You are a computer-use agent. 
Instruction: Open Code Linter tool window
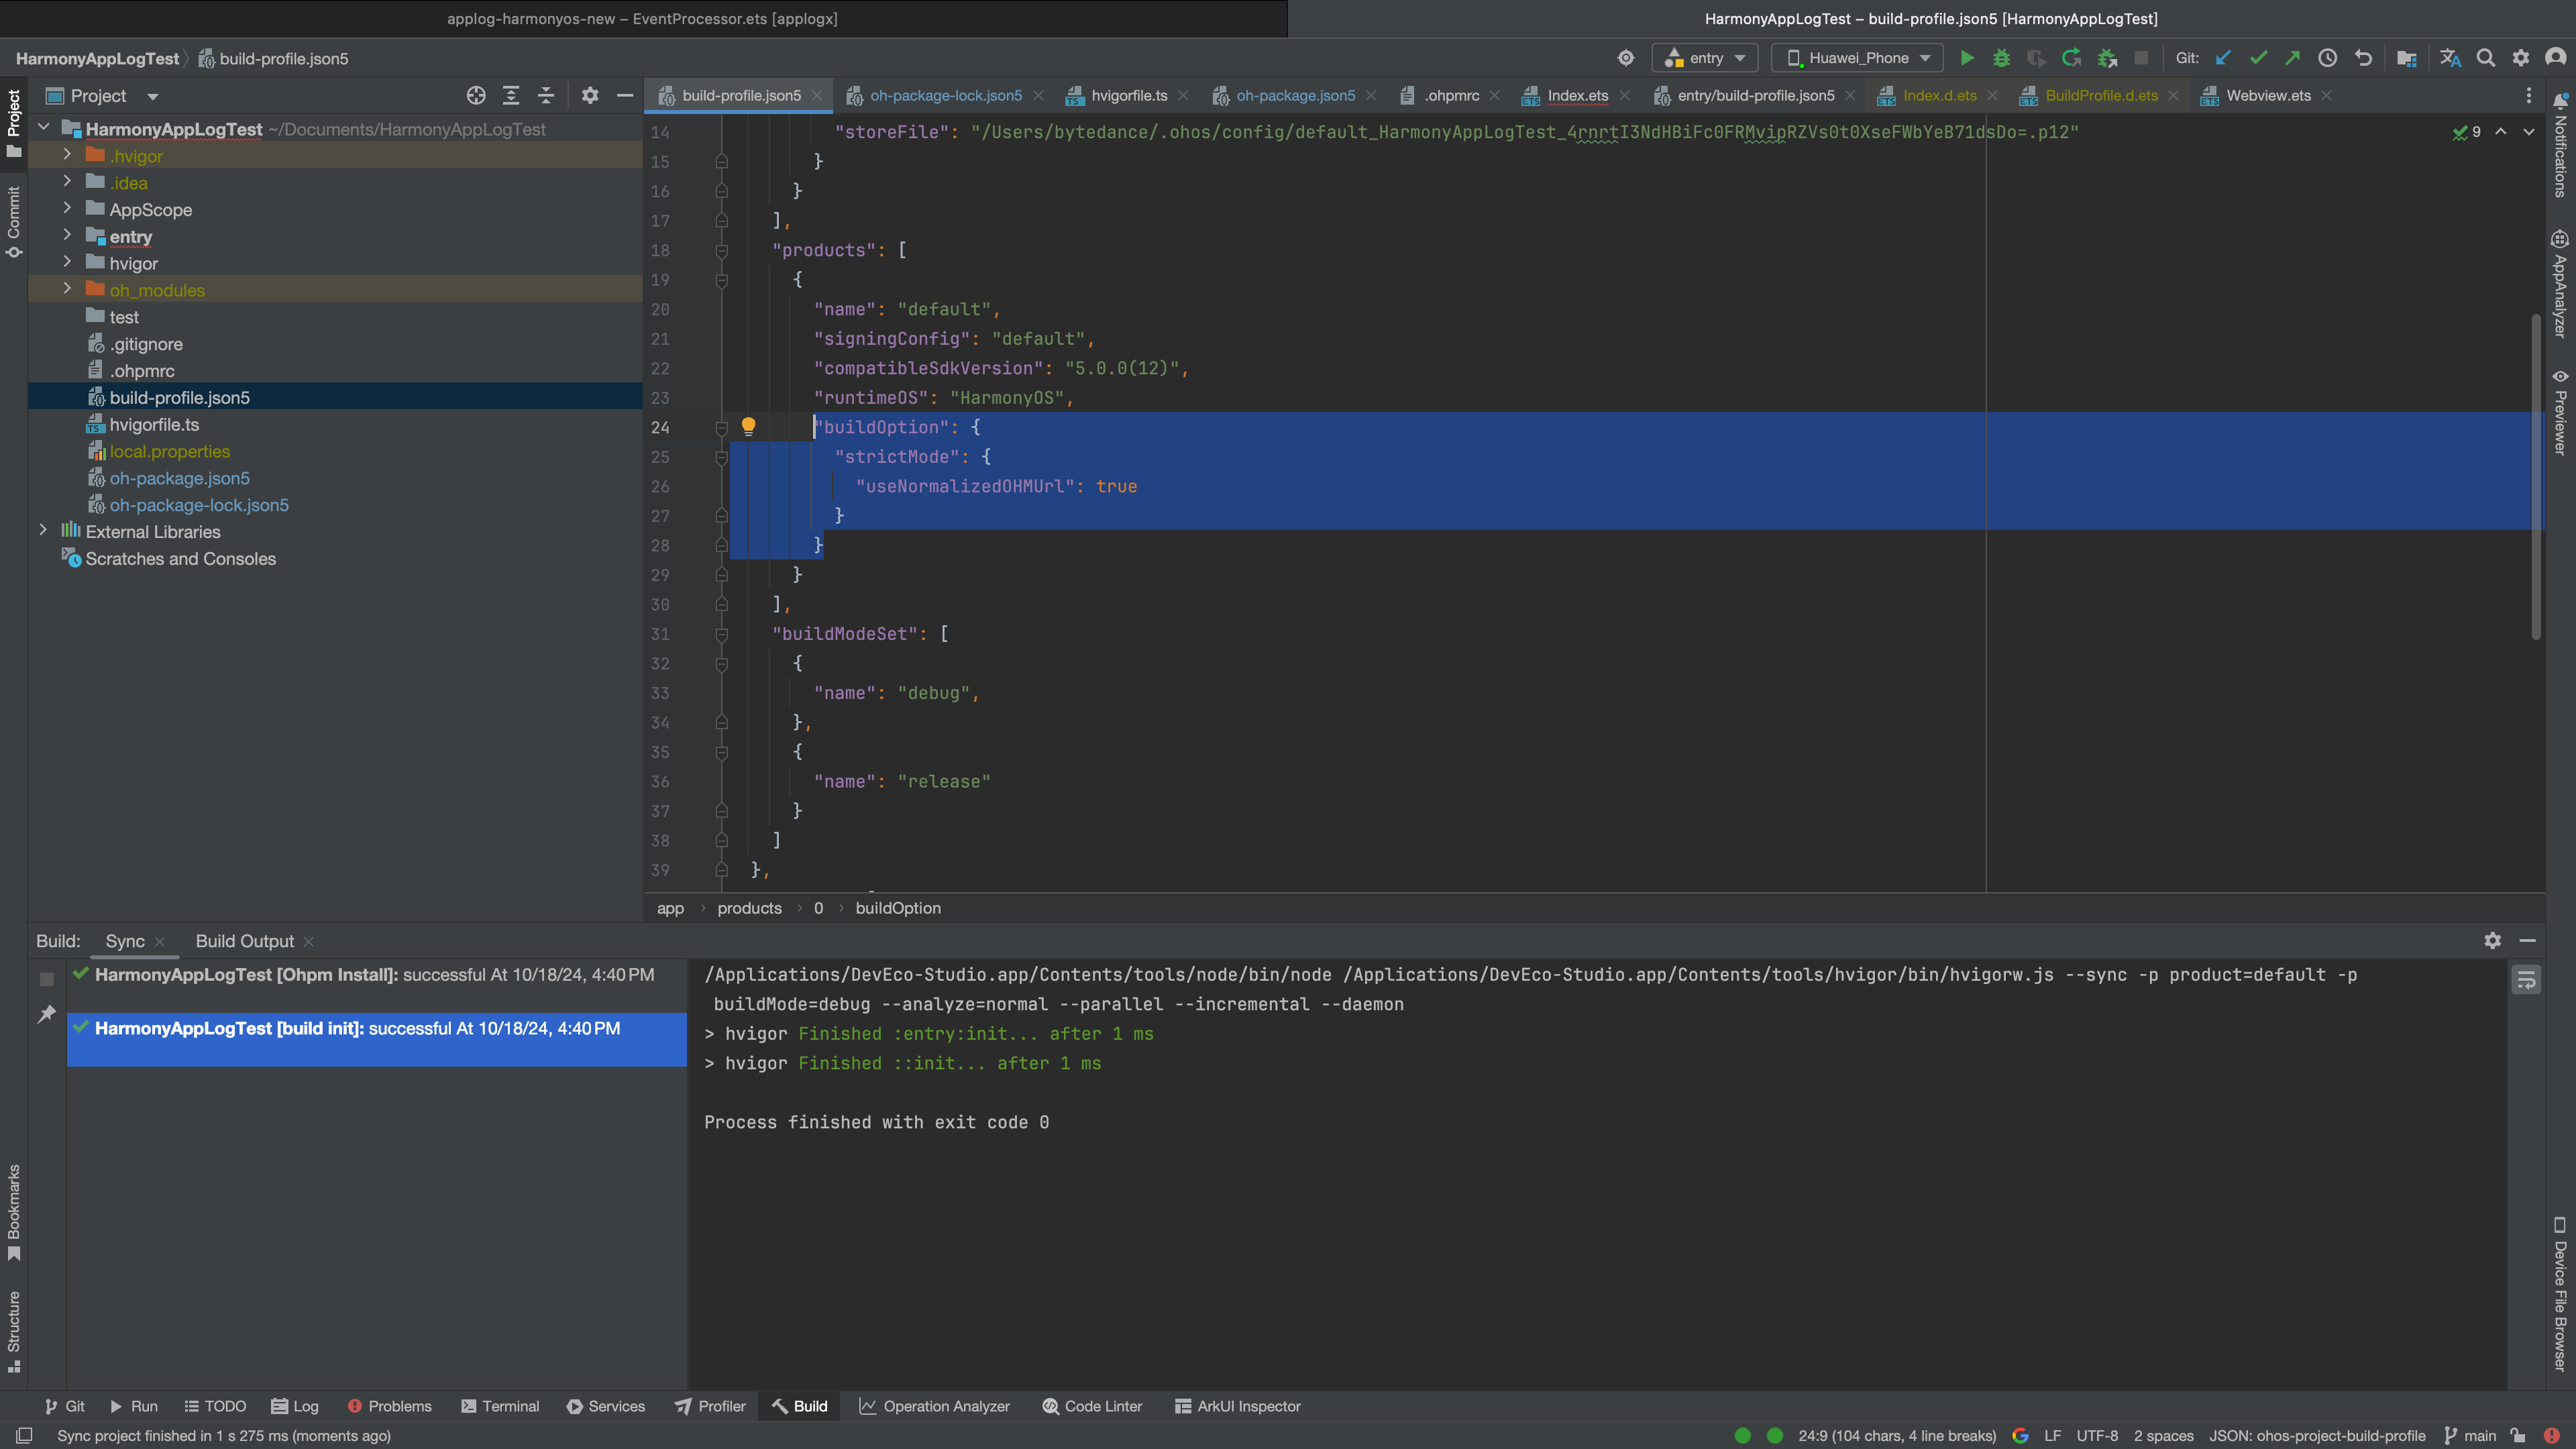pos(1092,1406)
